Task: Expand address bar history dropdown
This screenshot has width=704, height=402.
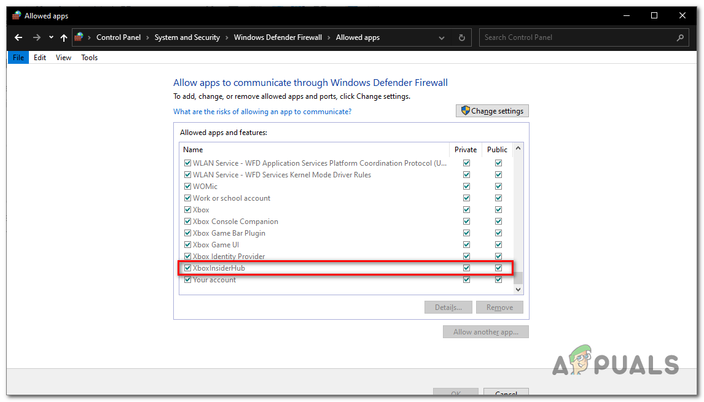Action: click(441, 37)
